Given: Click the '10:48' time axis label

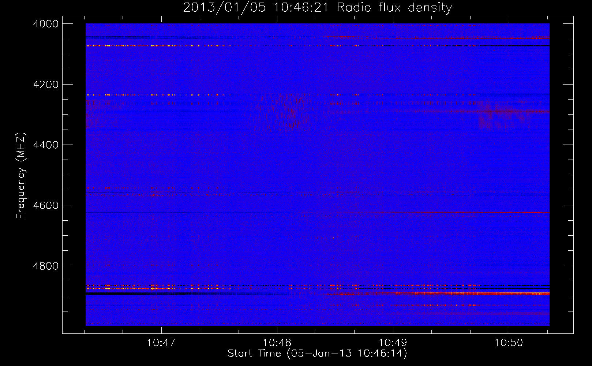Looking at the screenshot, I should pos(277,343).
